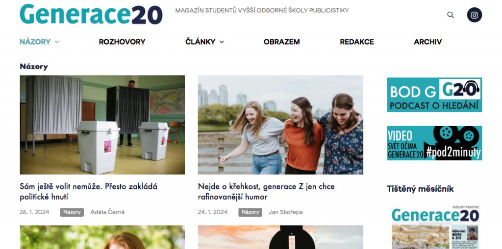502x249 pixels.
Task: Open the ballot boxes article photo
Action: [x=102, y=125]
